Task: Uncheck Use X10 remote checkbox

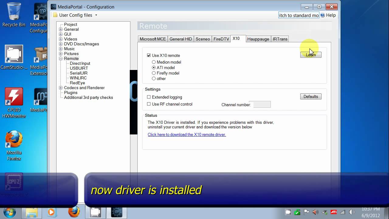Action: (149, 55)
